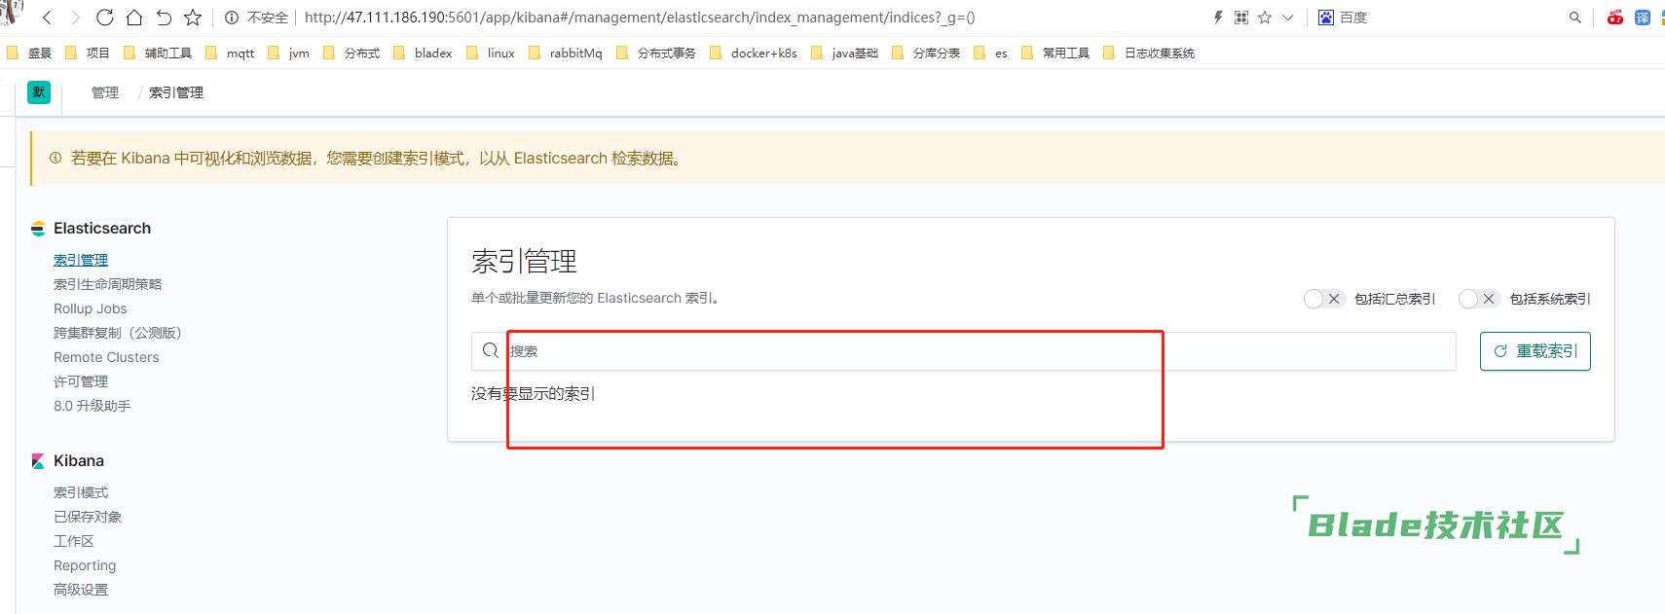This screenshot has width=1665, height=614.
Task: Open the 分布式事务 bookmark folder
Action: (x=655, y=54)
